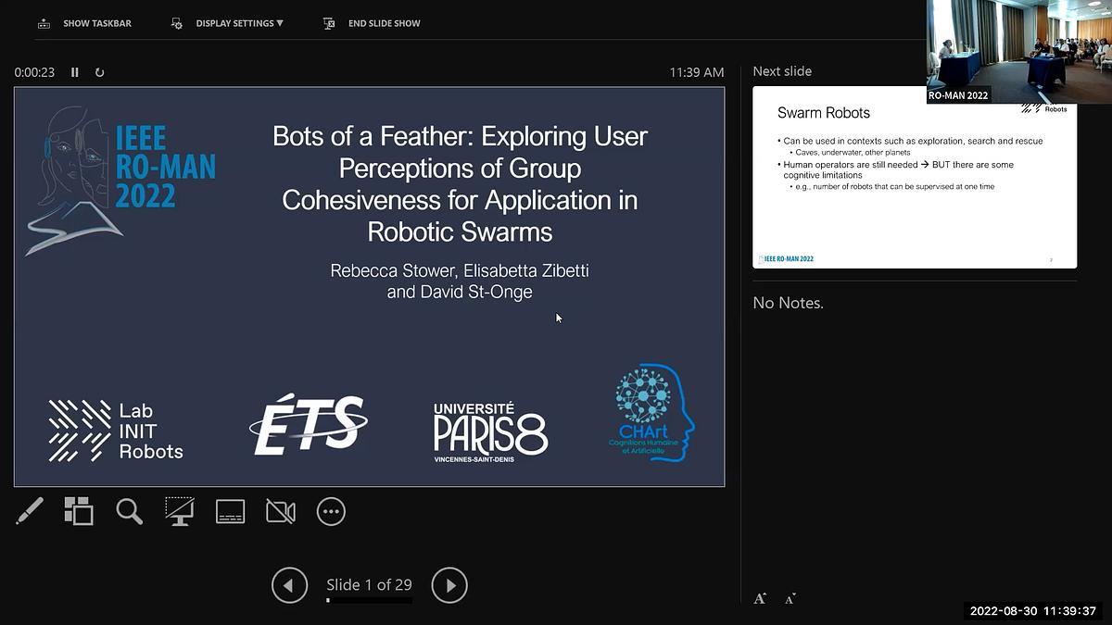Click the Show Taskbar button

84,23
